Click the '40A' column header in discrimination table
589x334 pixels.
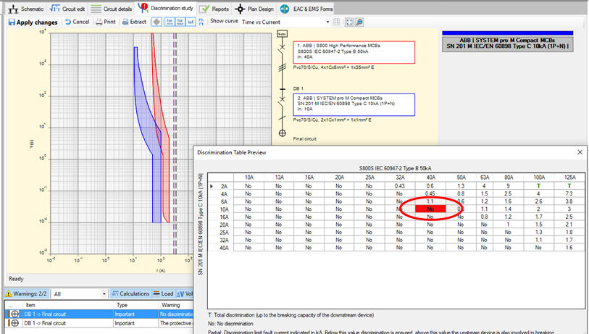click(x=431, y=178)
